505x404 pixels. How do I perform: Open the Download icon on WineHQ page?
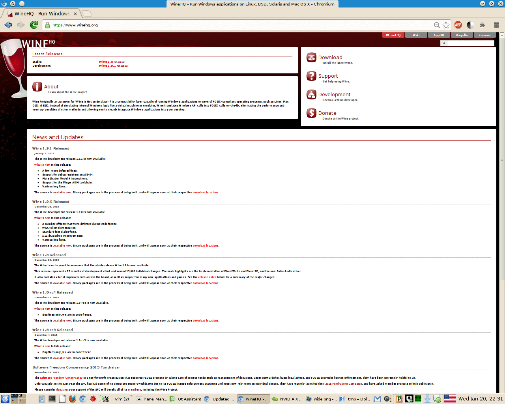[311, 58]
